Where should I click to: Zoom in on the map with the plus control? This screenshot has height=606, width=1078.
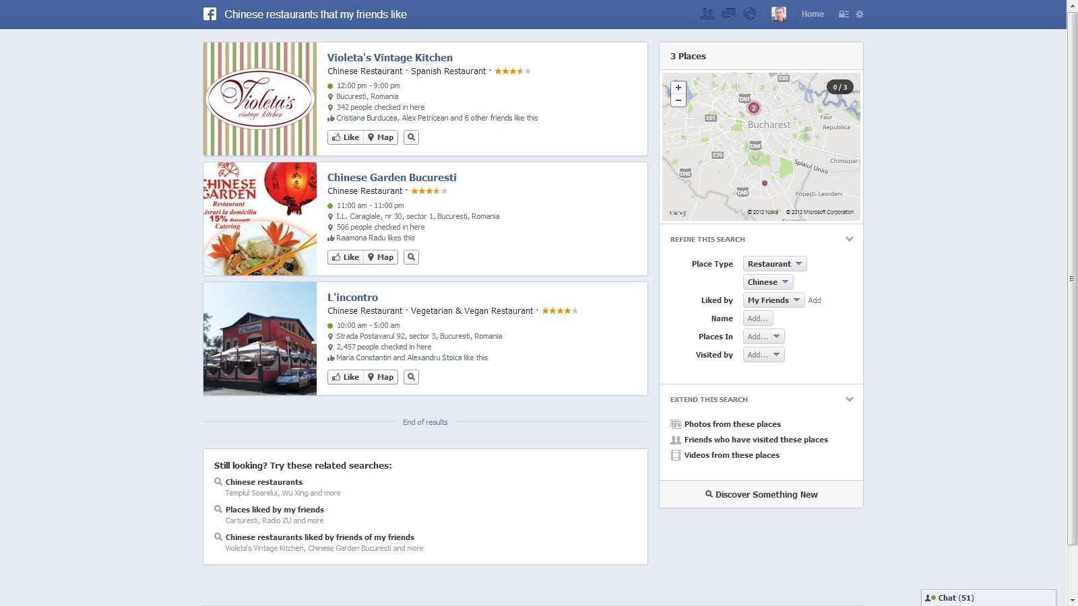(678, 87)
